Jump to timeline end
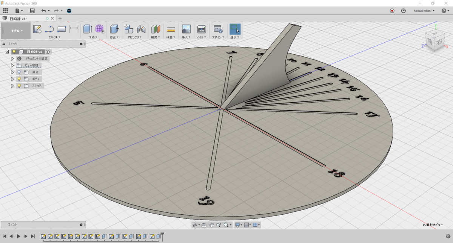The image size is (453, 243). click(33, 236)
